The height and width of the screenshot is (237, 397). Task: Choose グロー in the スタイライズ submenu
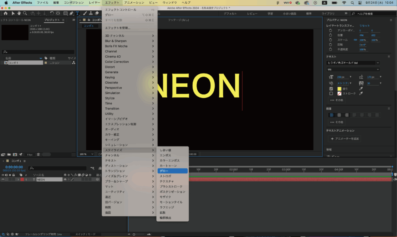coord(172,171)
